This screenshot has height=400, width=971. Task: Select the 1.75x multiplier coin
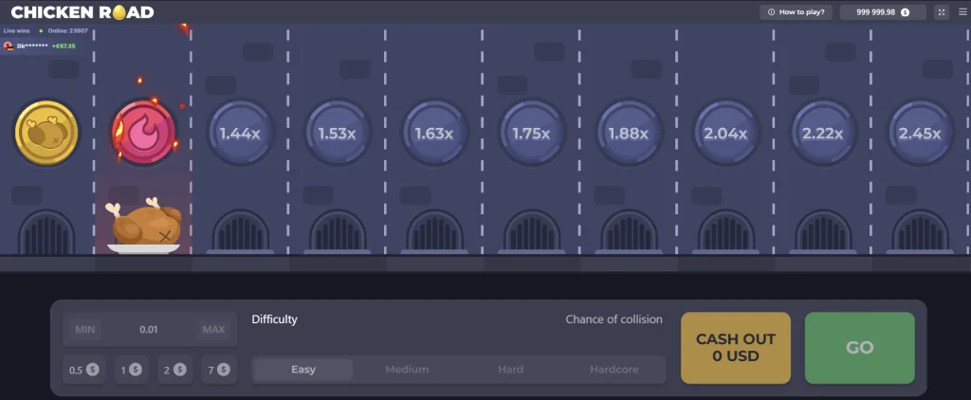tap(531, 133)
